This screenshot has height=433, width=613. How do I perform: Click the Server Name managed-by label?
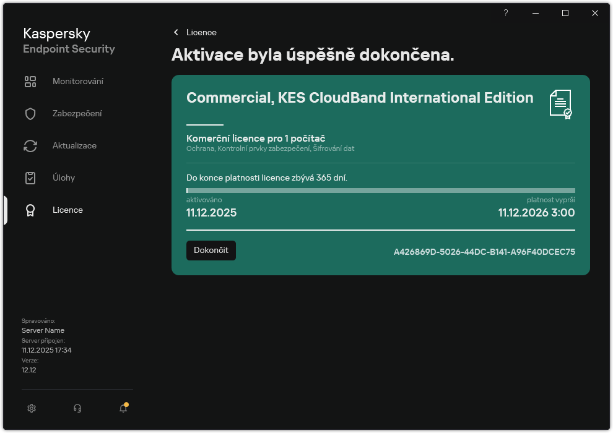pos(43,330)
